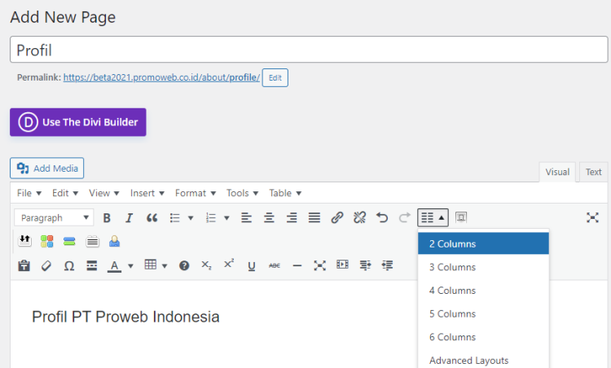Remove link with the unlink icon
The width and height of the screenshot is (611, 368).
point(359,217)
